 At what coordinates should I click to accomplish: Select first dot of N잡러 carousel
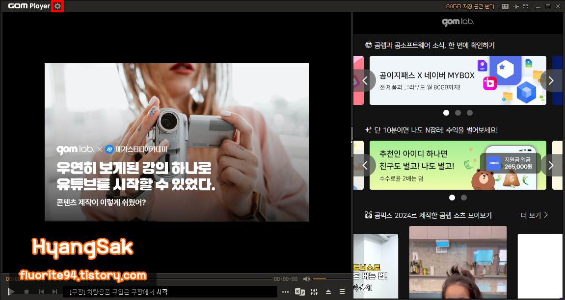[x=452, y=198]
